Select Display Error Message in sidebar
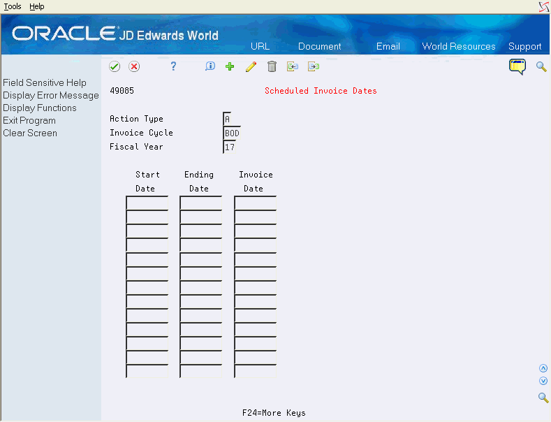This screenshot has width=551, height=422. click(x=51, y=95)
